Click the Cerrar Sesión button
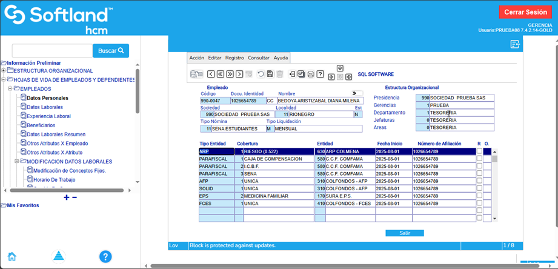Screen dimensions: 558x269 pos(525,12)
